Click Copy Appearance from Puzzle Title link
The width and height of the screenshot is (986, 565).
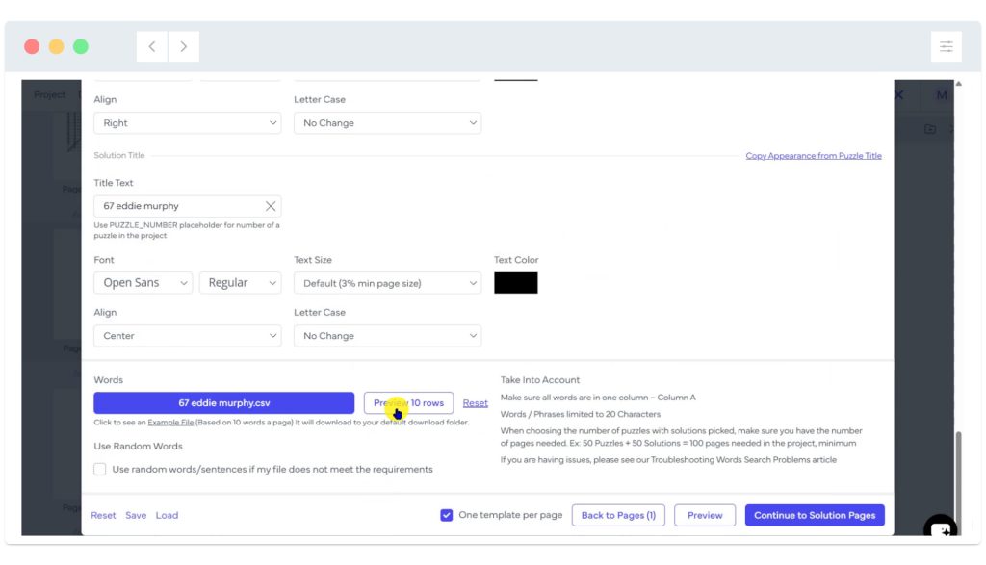(813, 156)
